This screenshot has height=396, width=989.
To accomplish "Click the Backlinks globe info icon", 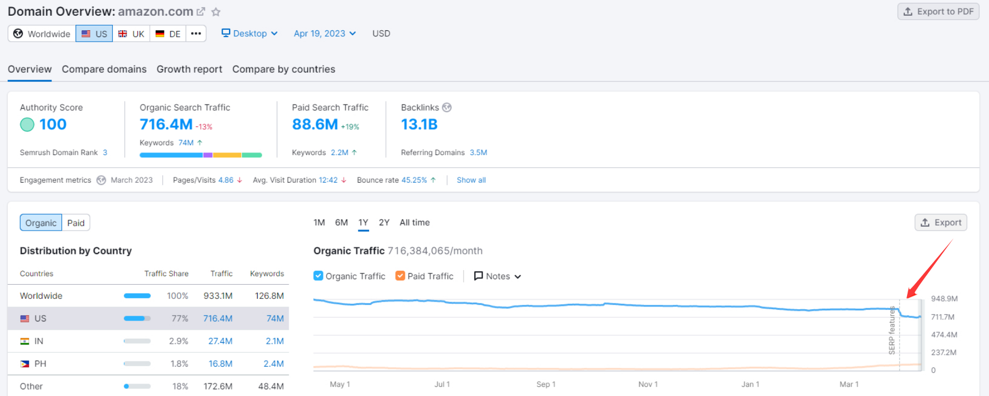I will pos(447,107).
